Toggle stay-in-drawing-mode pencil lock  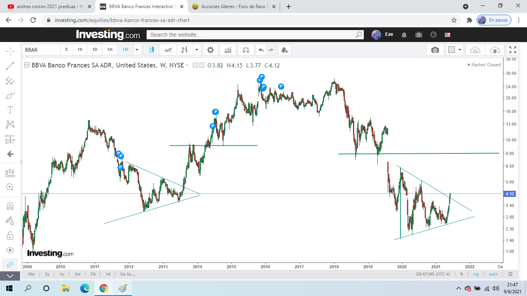(x=10, y=220)
